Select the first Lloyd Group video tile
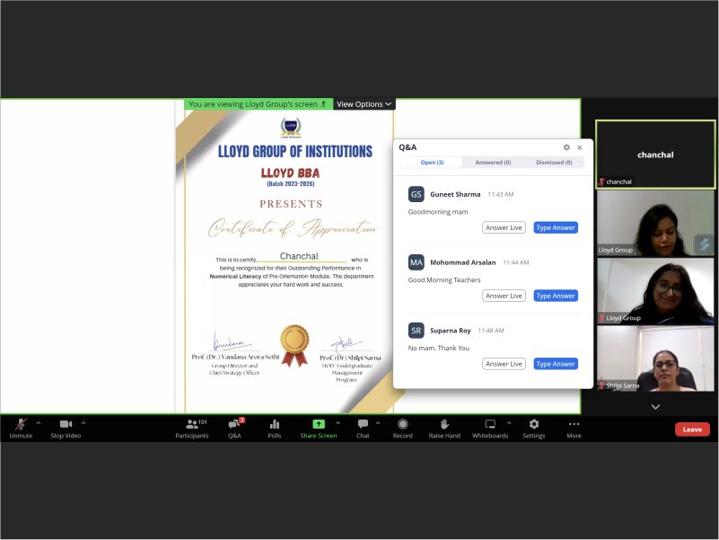Screen dimensions: 719x540 click(655, 223)
